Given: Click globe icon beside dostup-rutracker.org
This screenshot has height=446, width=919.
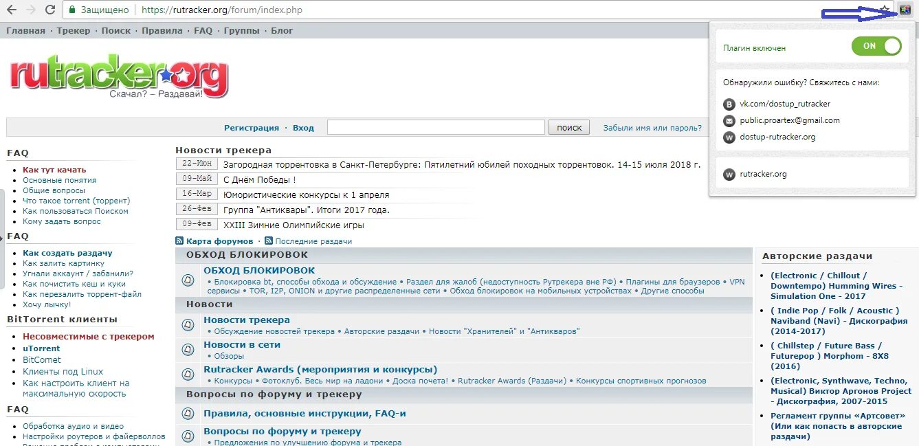Looking at the screenshot, I should [729, 137].
